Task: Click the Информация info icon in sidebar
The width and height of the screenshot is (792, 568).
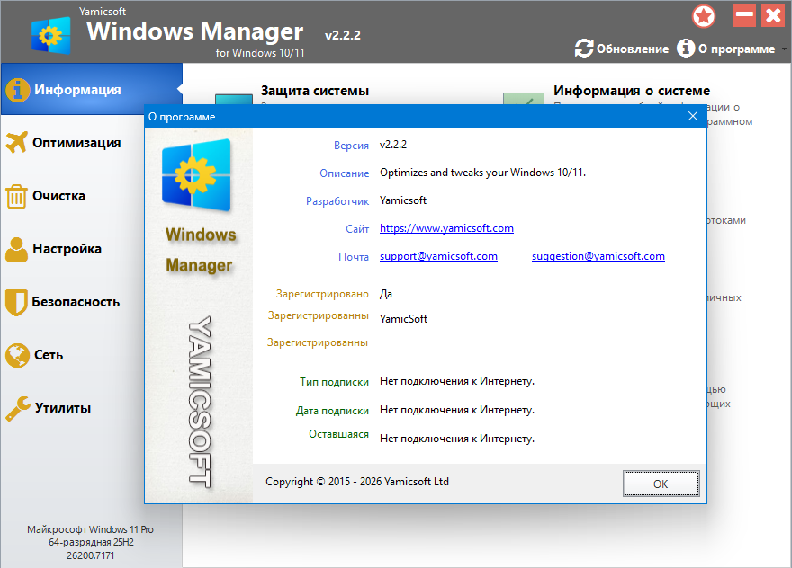Action: click(17, 90)
